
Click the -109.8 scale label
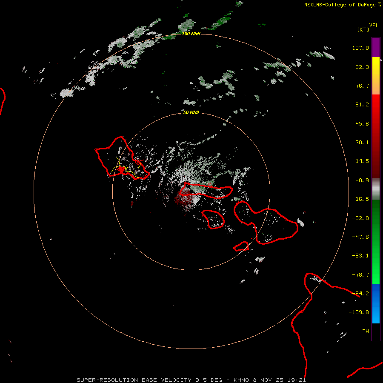(359, 312)
